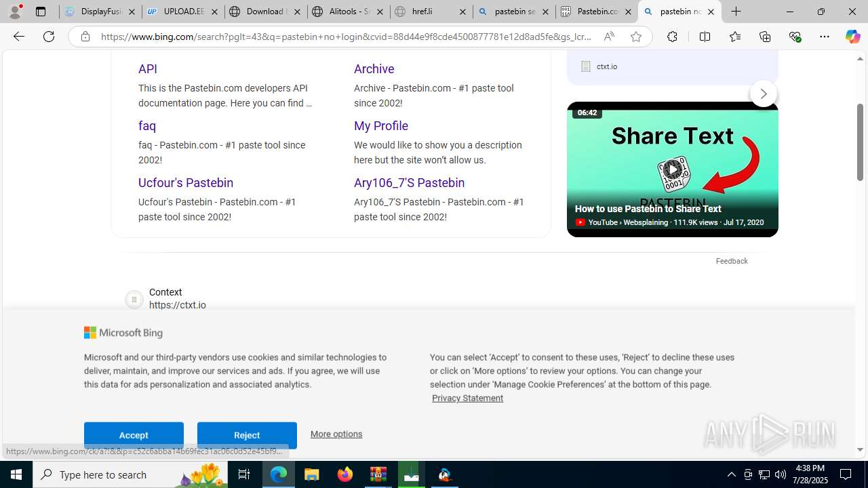
Task: Switch to UPLOAD.EE tab
Action: point(183,12)
